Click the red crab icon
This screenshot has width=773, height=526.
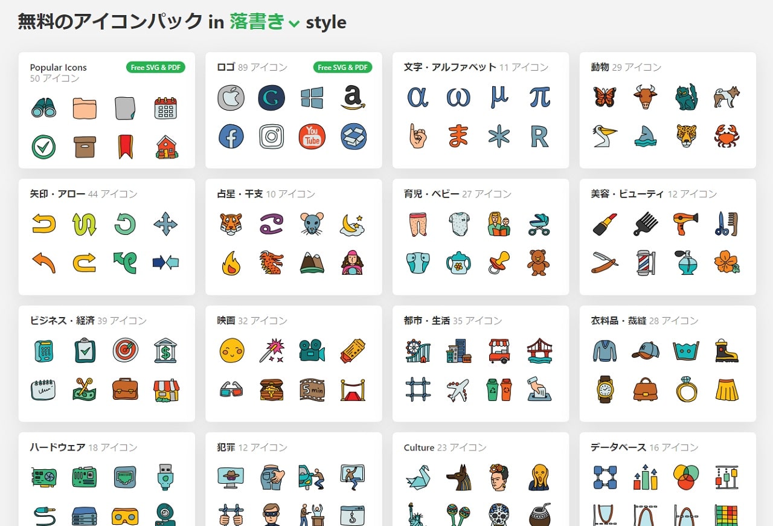click(726, 136)
